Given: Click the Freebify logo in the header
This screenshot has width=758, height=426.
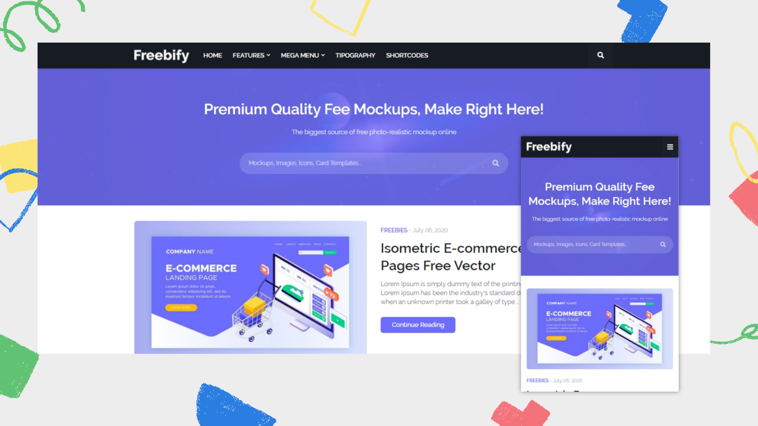Looking at the screenshot, I should [x=161, y=55].
